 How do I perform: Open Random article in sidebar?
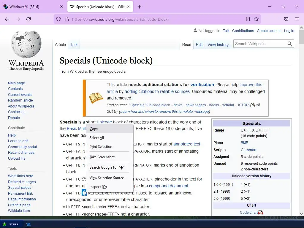coord(20,100)
